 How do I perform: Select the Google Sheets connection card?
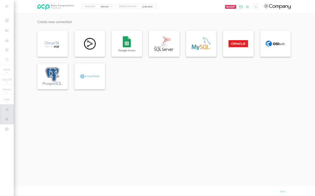[x=127, y=44]
